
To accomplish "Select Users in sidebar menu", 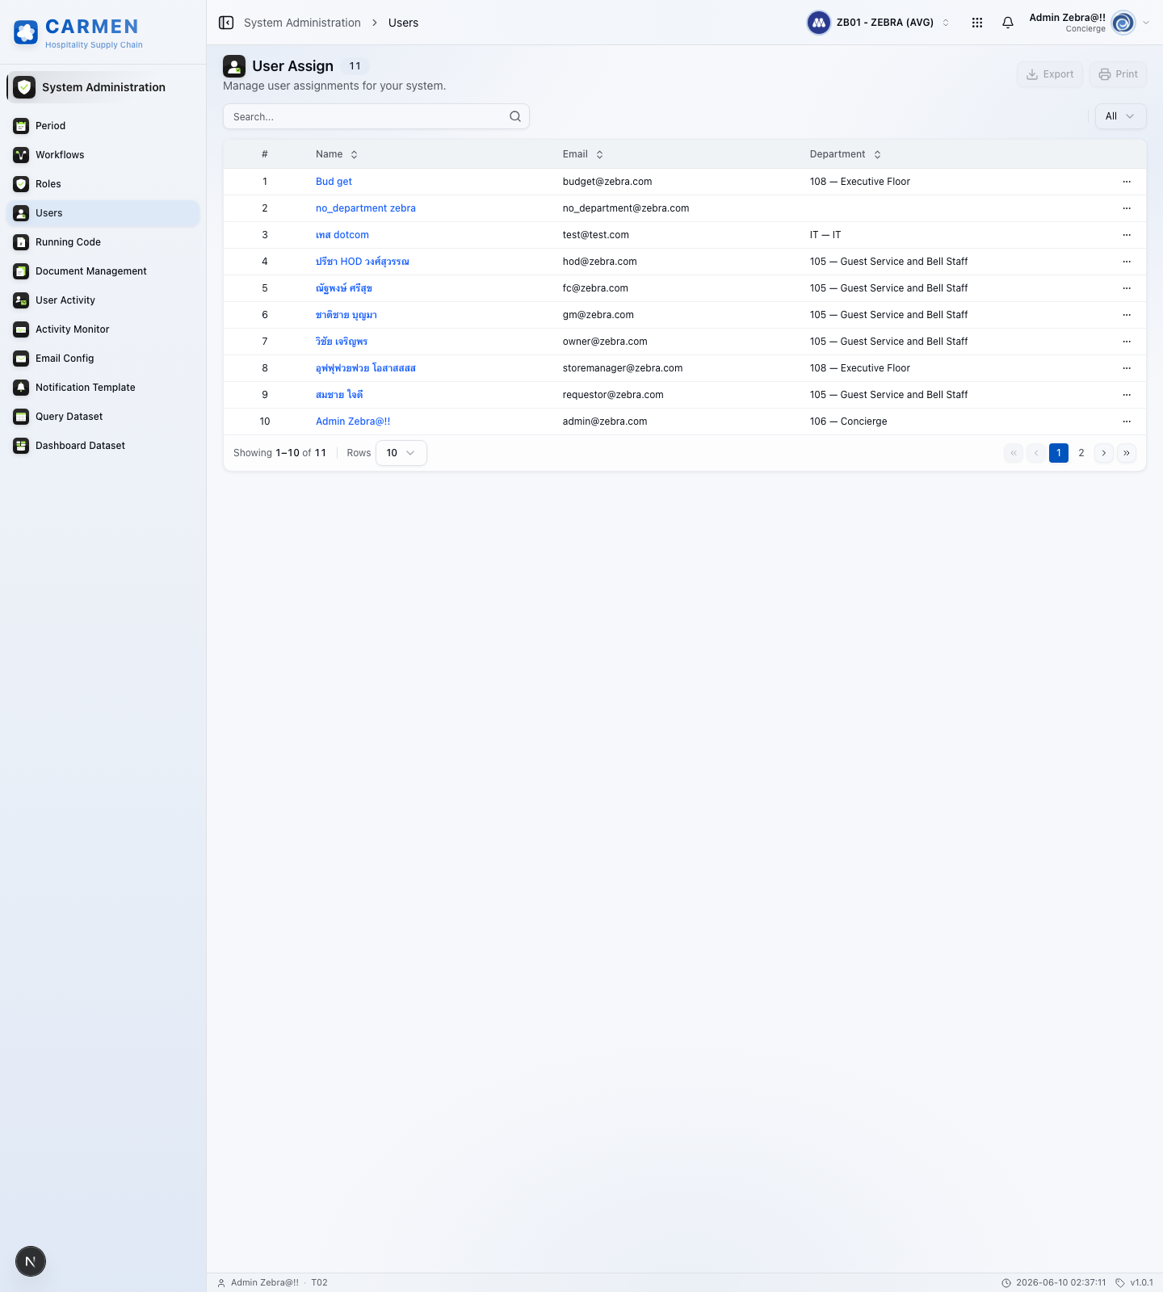I will (103, 213).
